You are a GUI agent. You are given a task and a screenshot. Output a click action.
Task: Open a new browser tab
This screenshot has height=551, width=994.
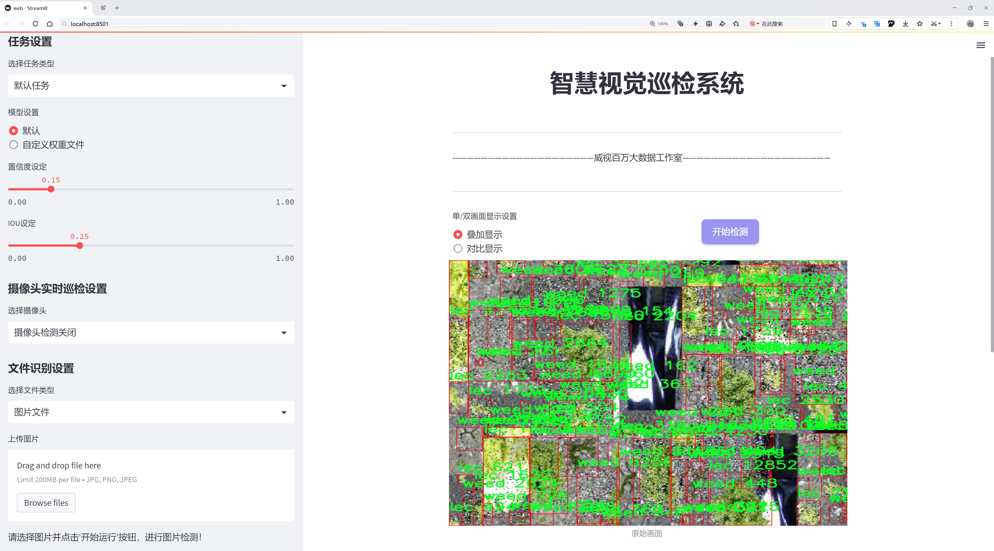click(117, 8)
